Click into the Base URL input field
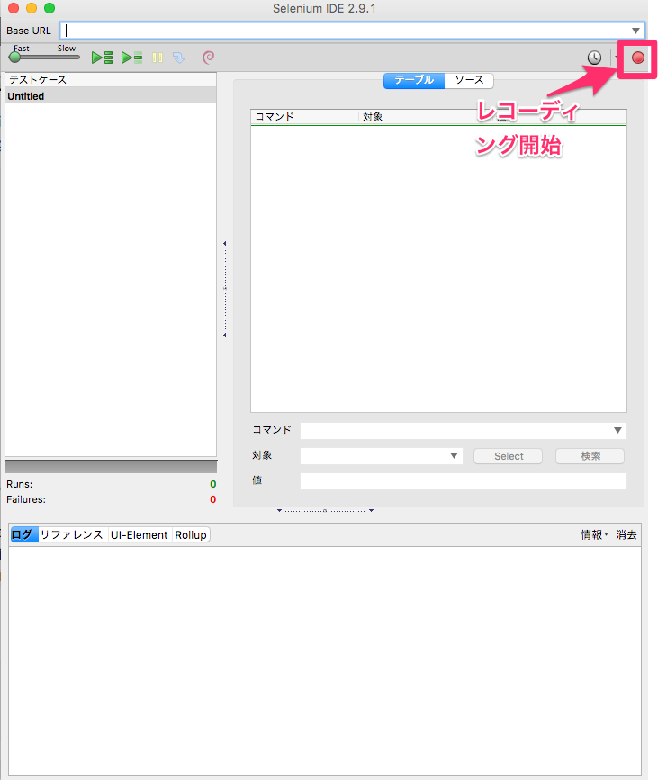 [x=345, y=31]
